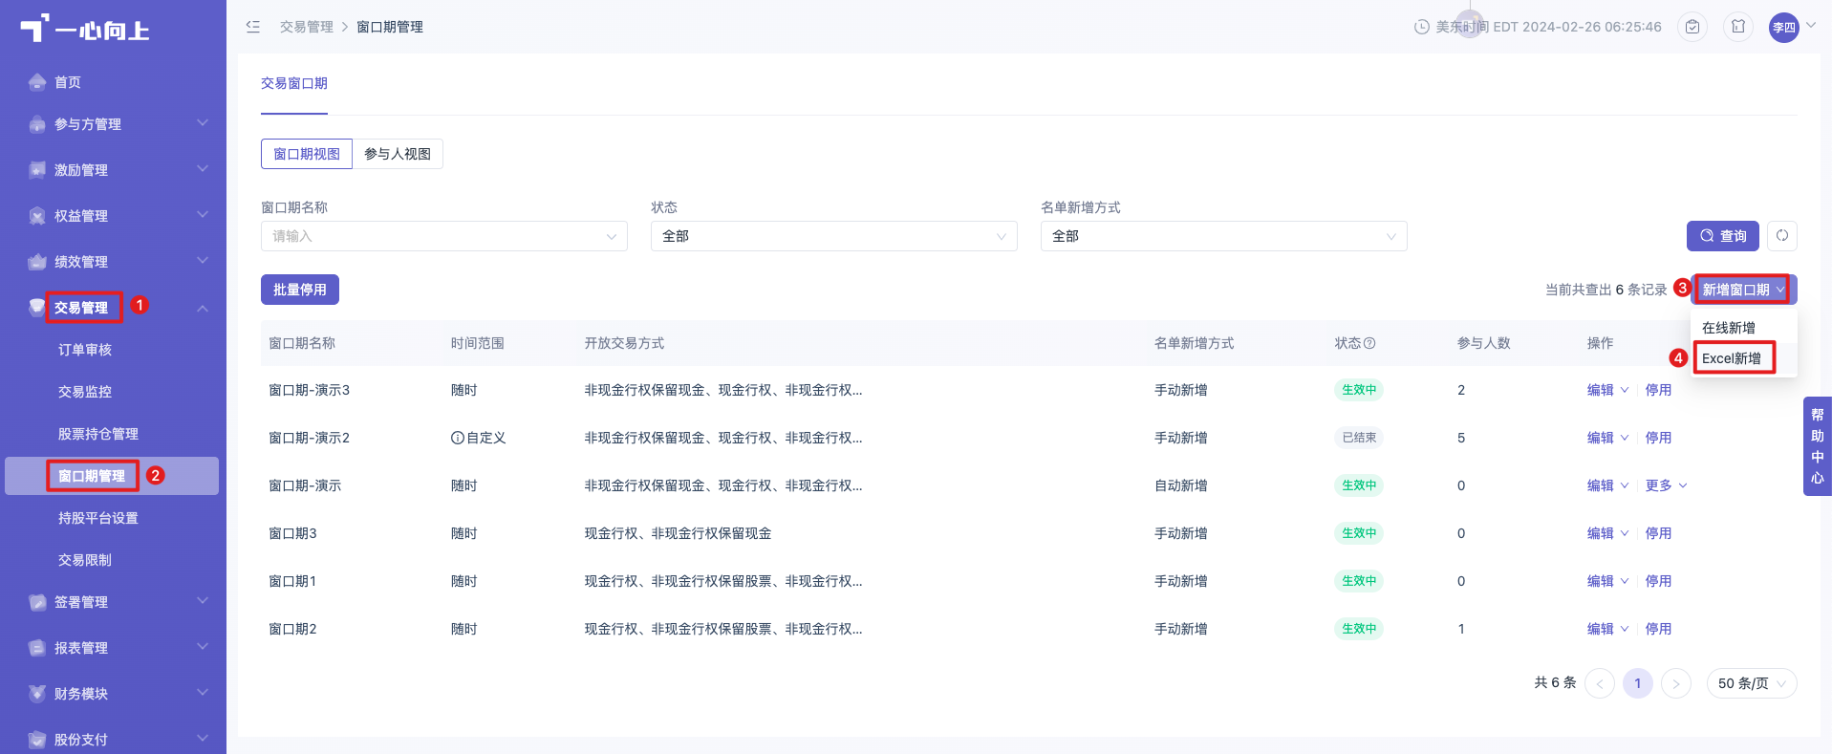The image size is (1832, 754).
Task: Click the 绩效管理 sidebar icon
Action: [x=37, y=262]
